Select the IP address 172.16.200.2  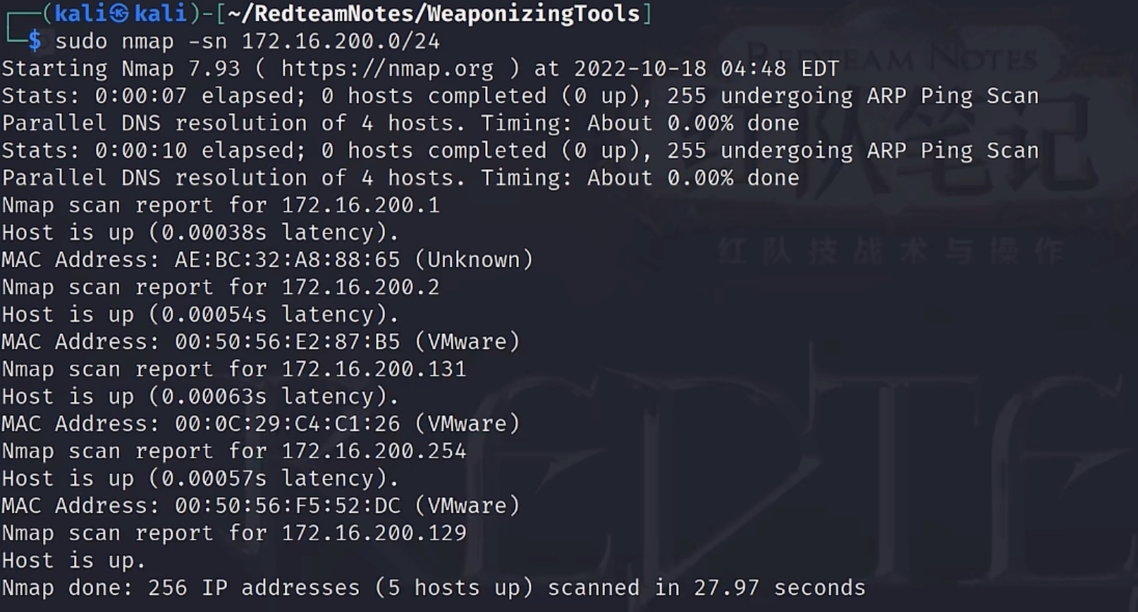point(360,287)
